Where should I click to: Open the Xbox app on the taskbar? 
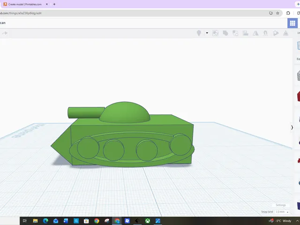[148, 221]
